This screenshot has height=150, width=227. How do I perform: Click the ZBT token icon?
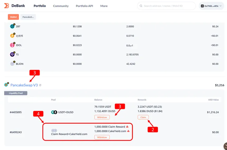(12, 26)
